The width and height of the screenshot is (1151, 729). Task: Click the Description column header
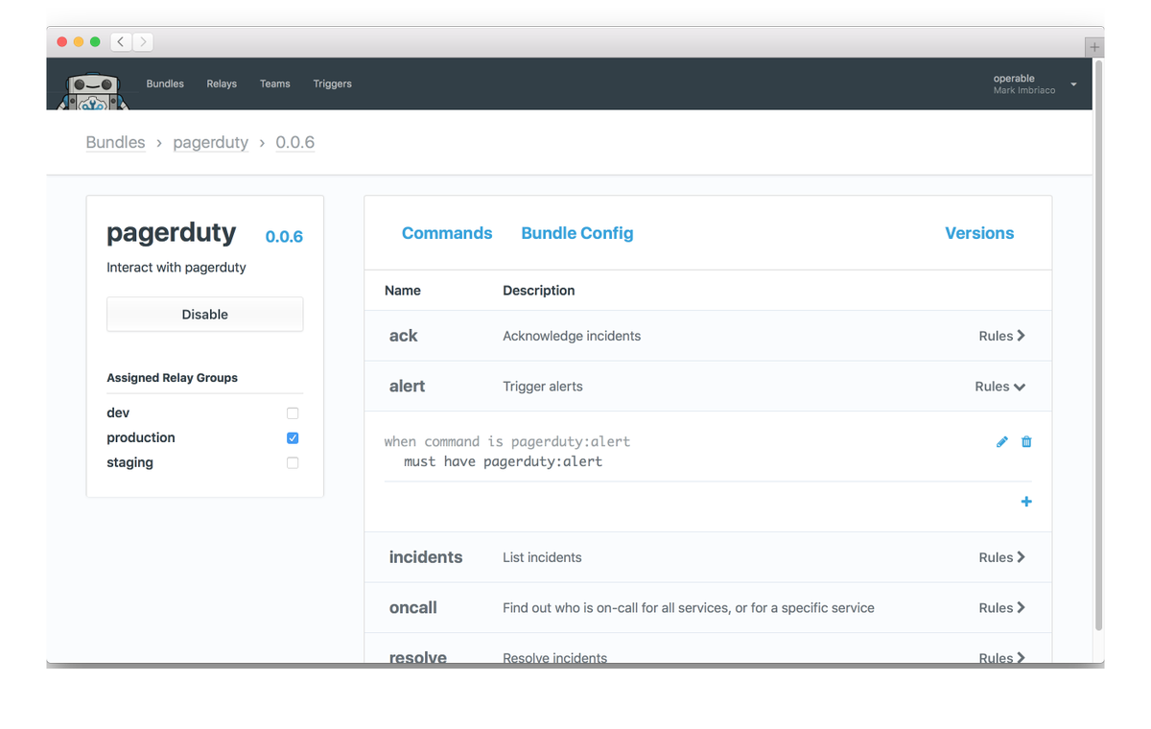click(539, 291)
